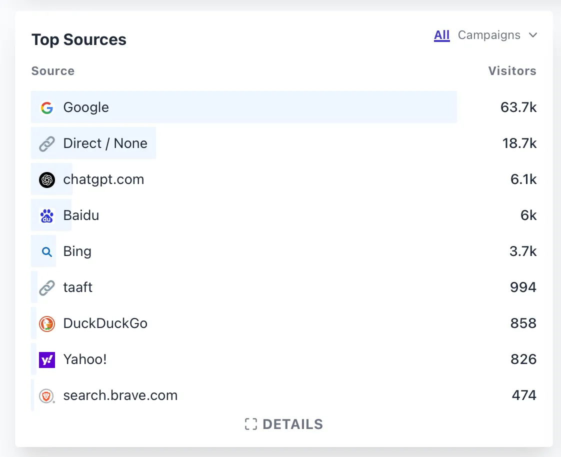Filter by chatgpt.com source
Screen dimensions: 561x457
pos(104,179)
